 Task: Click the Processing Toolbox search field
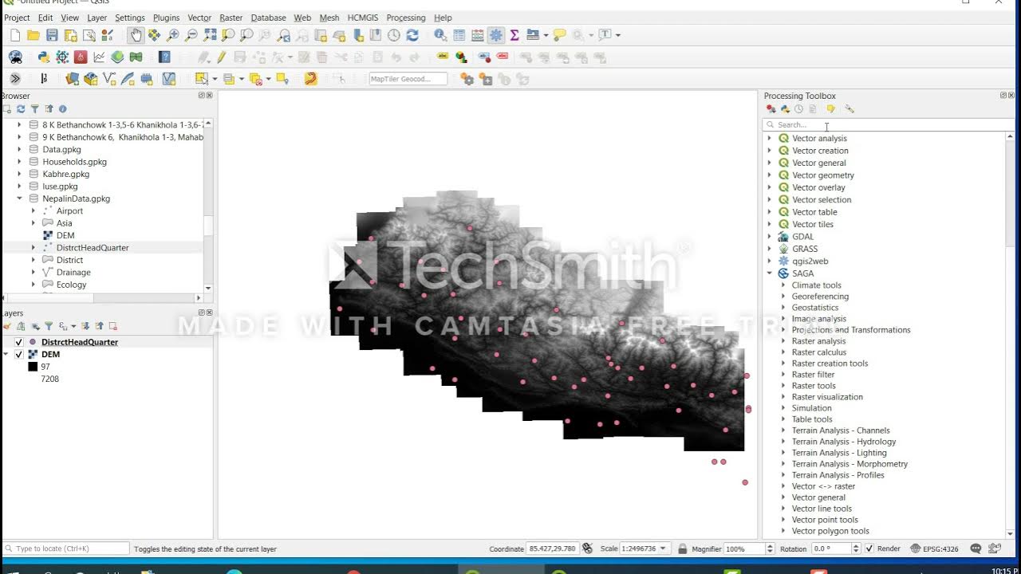[x=888, y=124]
